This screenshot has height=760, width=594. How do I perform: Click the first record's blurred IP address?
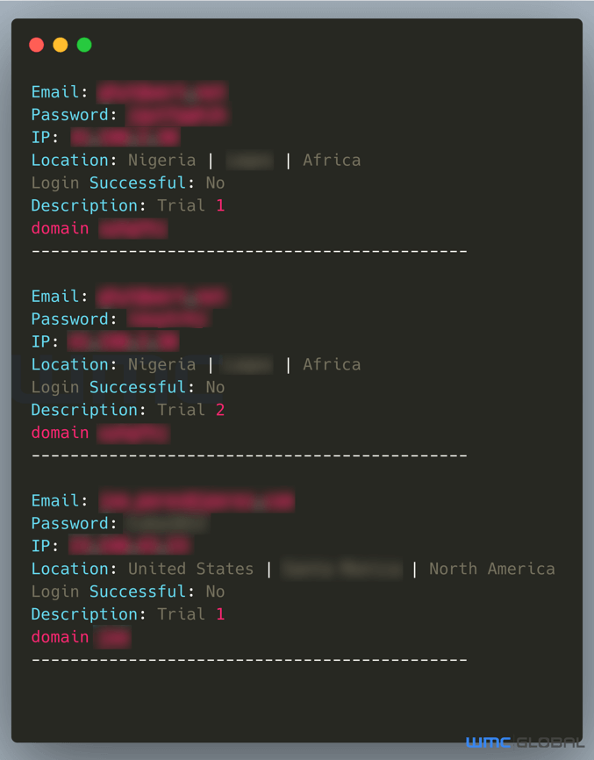[x=125, y=138]
